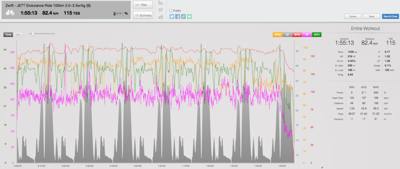This screenshot has width=400, height=169.
Task: Click the graph resize handle corner
Action: tap(322, 167)
